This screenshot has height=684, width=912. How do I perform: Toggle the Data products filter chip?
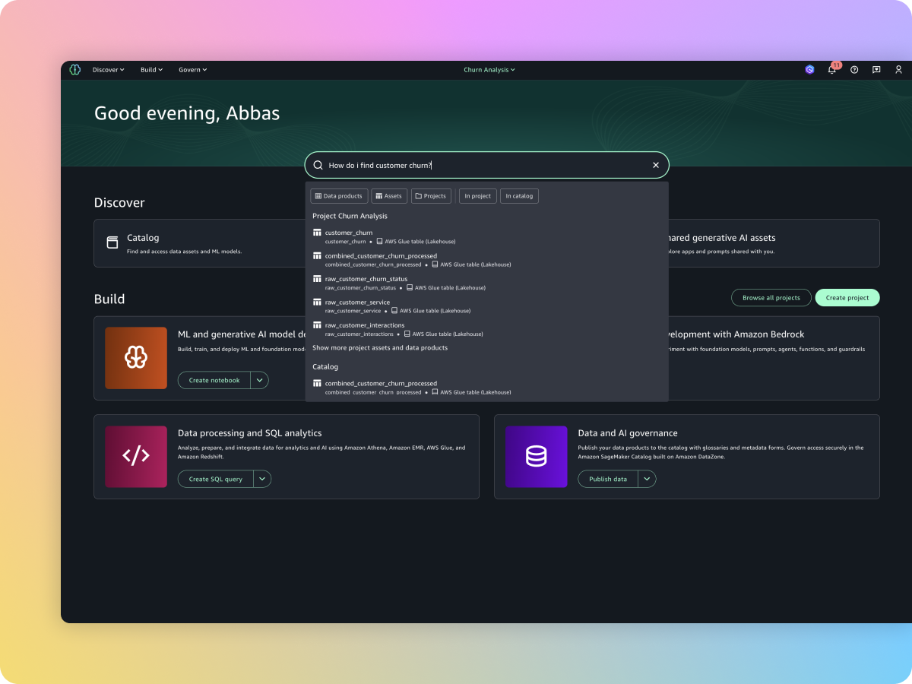[339, 196]
